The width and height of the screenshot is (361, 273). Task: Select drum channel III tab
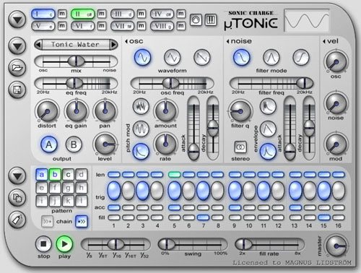(x=122, y=14)
